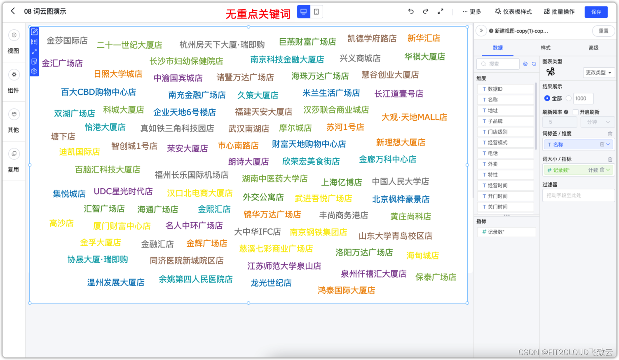Image resolution: width=619 pixels, height=360 pixels.
Task: Collapse the right properties panel
Action: (x=481, y=31)
